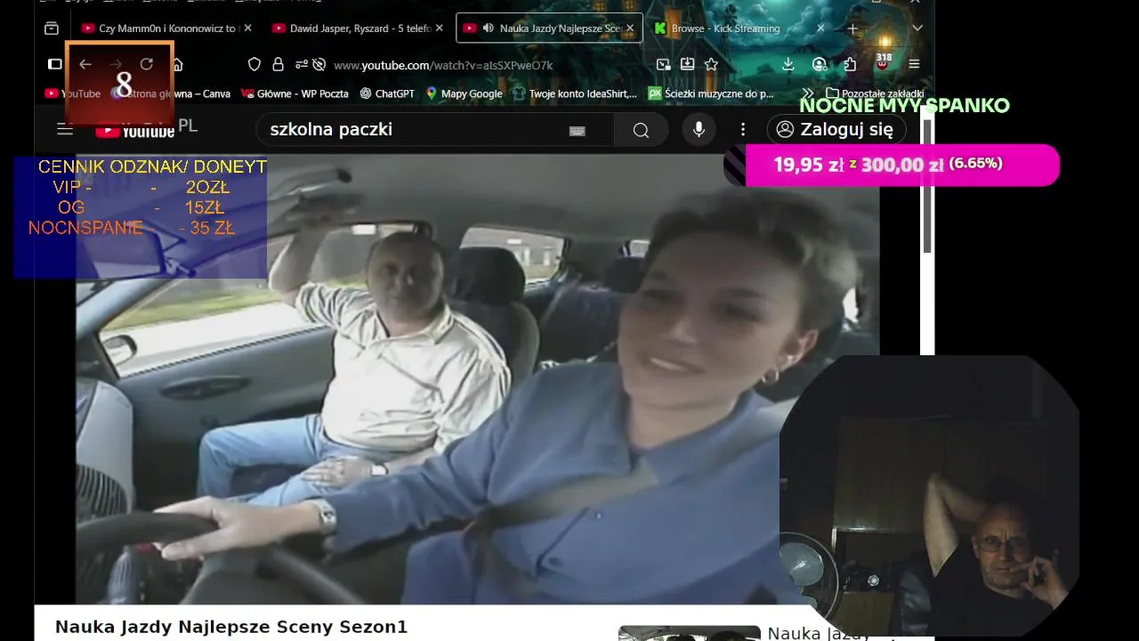Close the Nauka Jazdy Najlepsze tab
This screenshot has height=641, width=1139.
630,28
